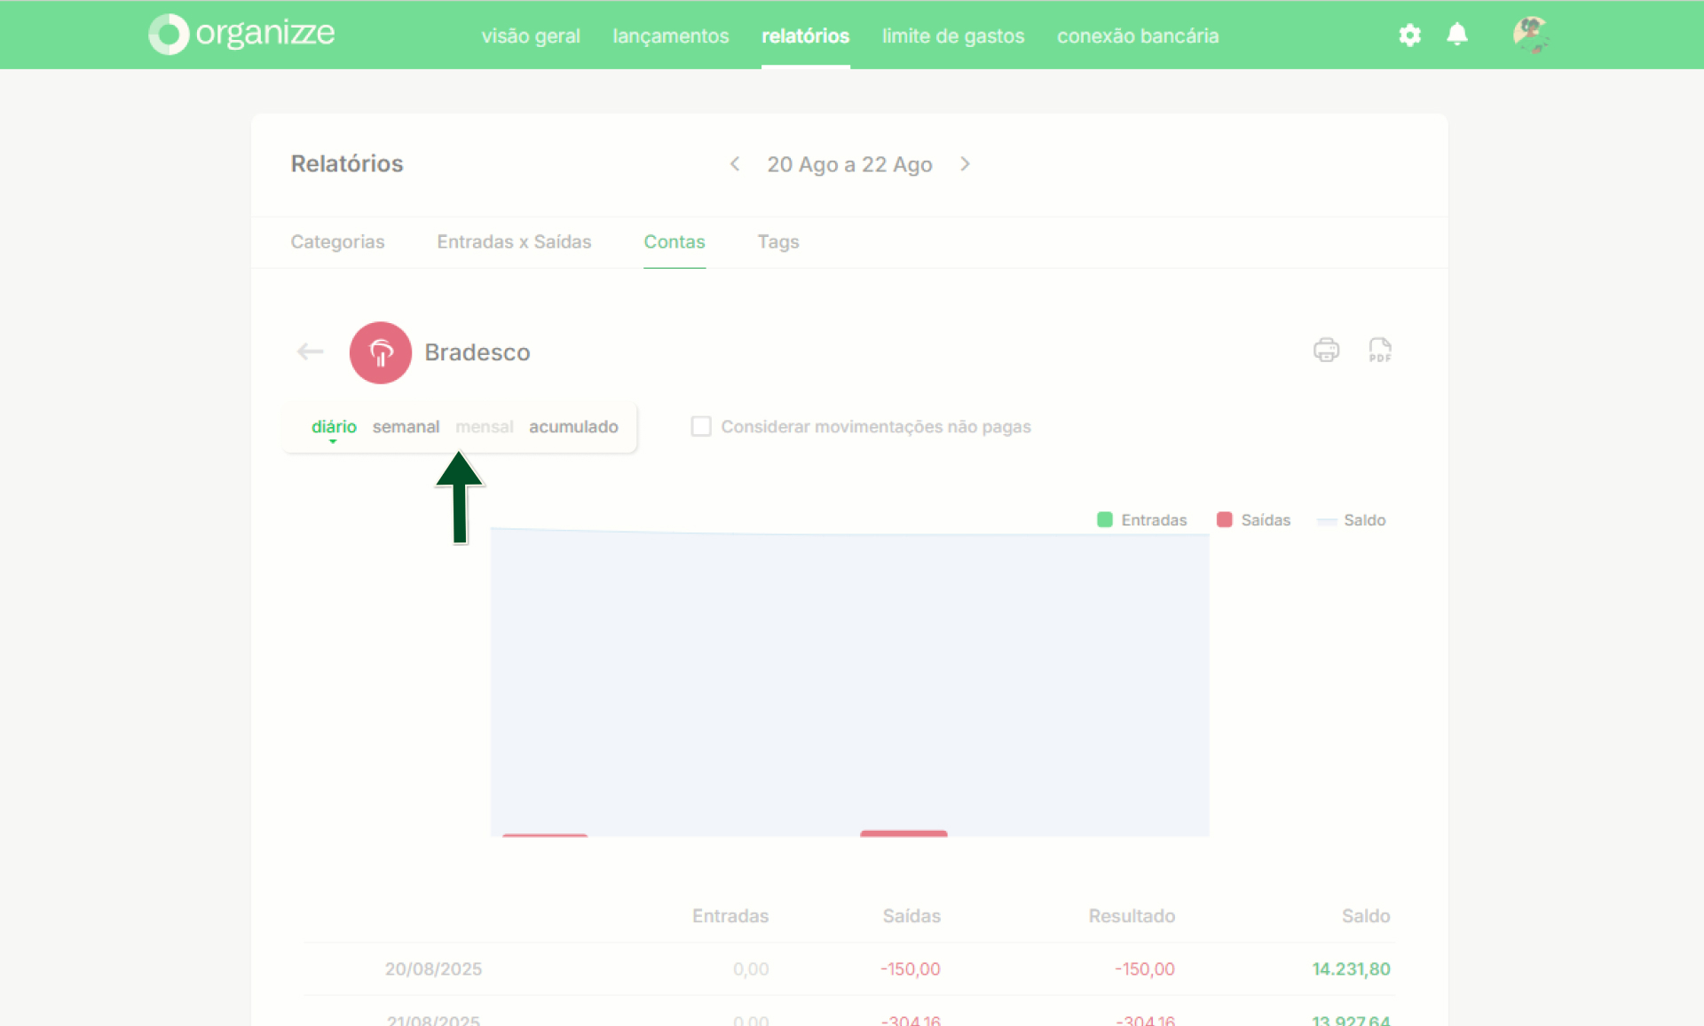Viewport: 1704px width, 1026px height.
Task: Toggle Saídas series in chart legend
Action: [1253, 520]
